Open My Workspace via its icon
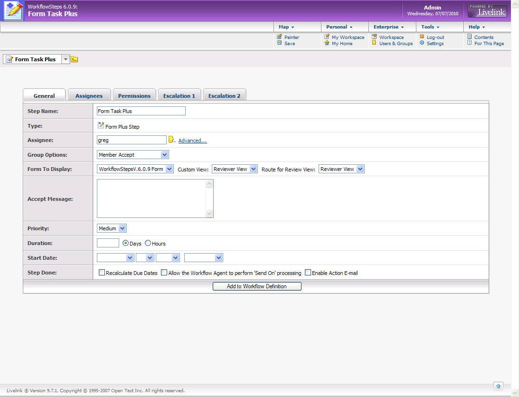The image size is (519, 397). coord(327,37)
